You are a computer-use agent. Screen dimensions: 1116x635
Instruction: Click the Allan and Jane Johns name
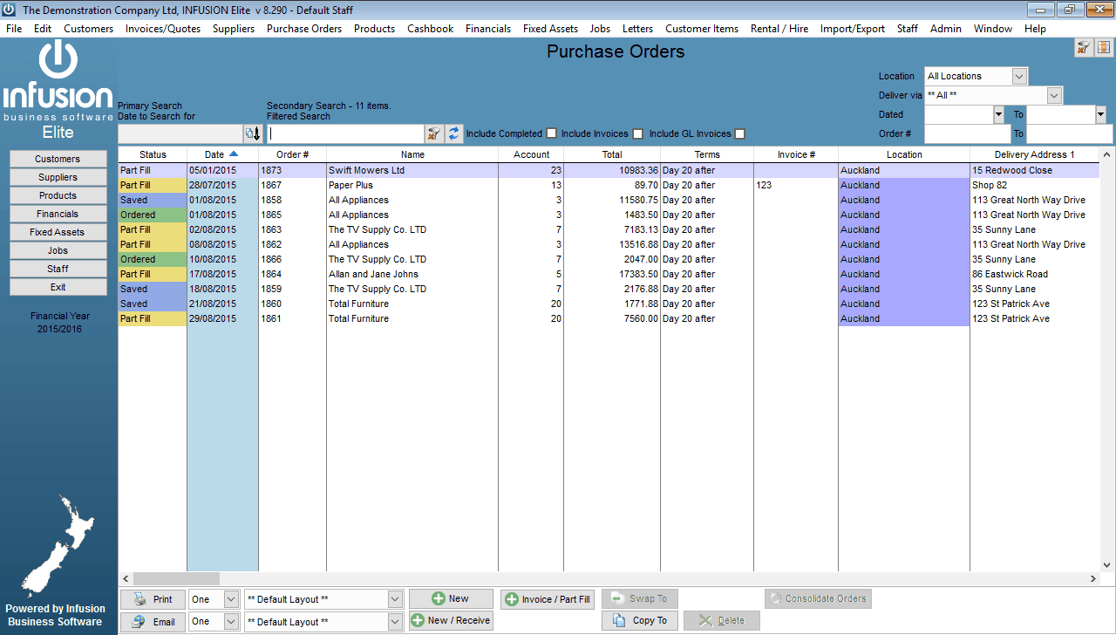point(373,274)
